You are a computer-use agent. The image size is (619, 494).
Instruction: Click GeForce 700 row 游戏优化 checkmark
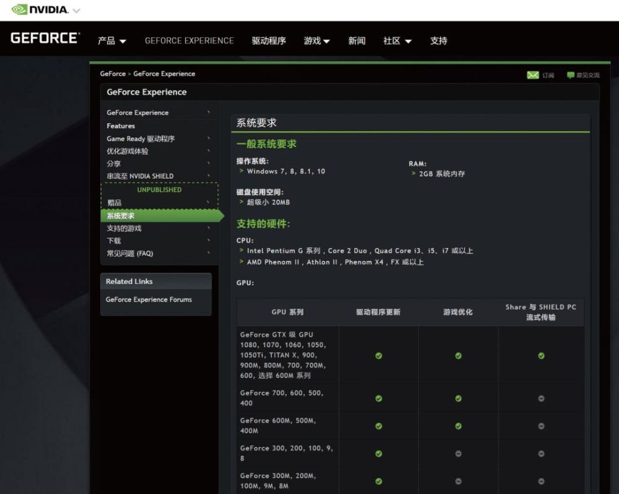click(458, 399)
